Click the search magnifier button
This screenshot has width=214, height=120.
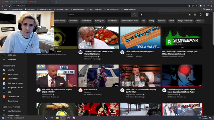(x=134, y=15)
